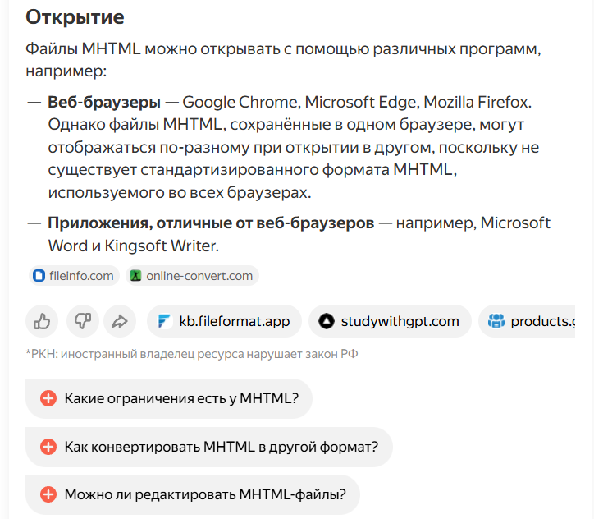Click the thumbs down dislike icon

[x=81, y=322]
